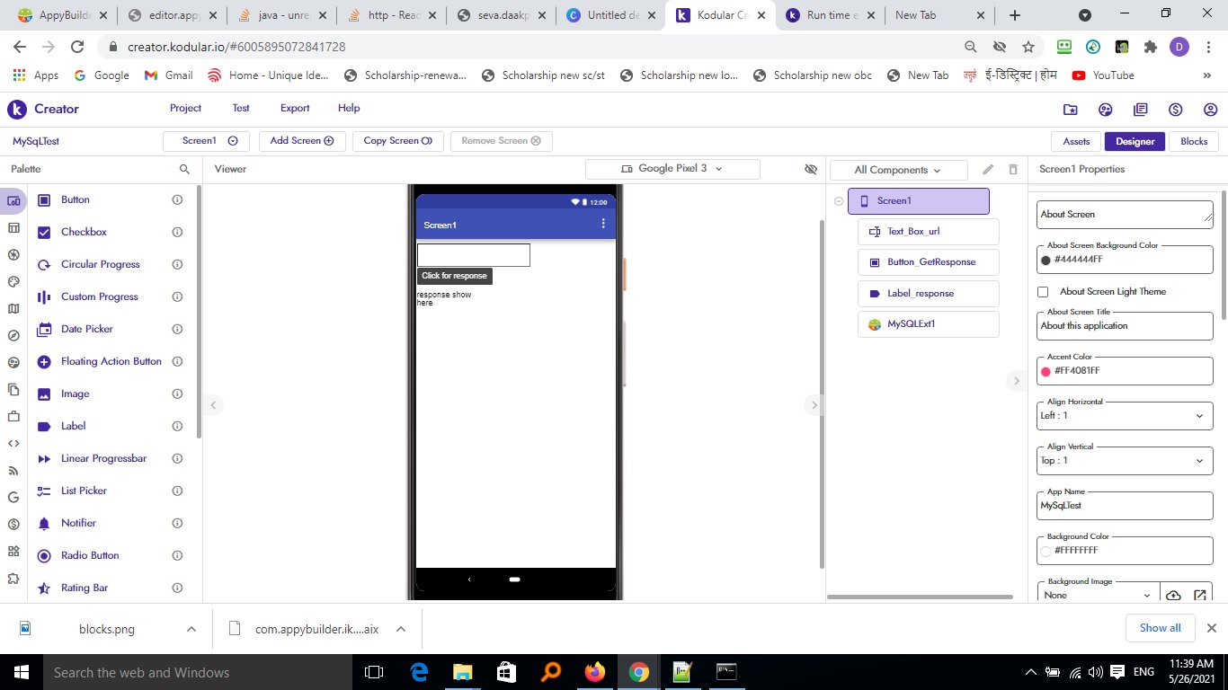
Task: Click the rename component pencil icon
Action: [x=988, y=170]
